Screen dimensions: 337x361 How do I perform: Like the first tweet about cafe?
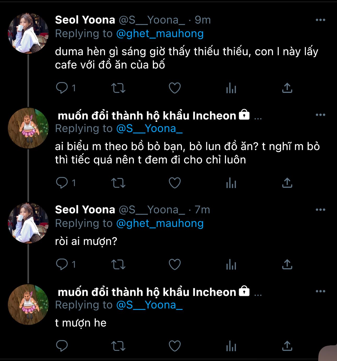[x=175, y=88]
